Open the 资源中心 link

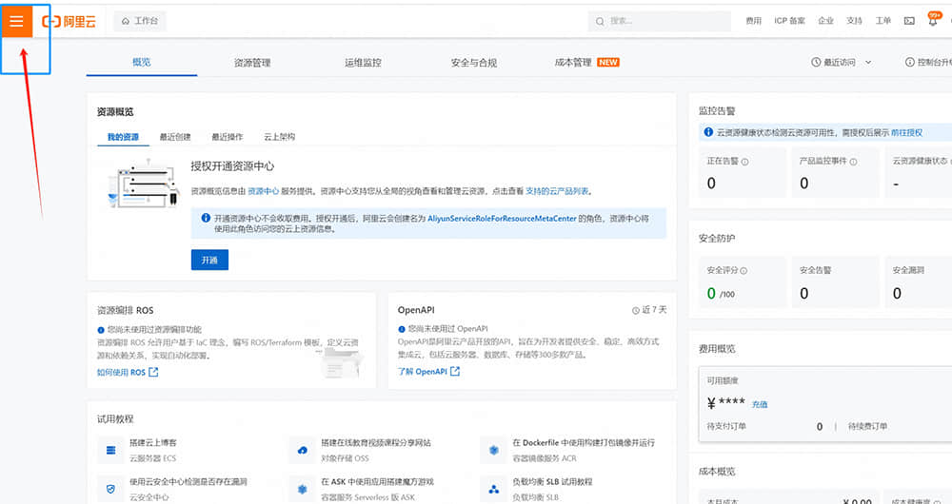pyautogui.click(x=264, y=191)
